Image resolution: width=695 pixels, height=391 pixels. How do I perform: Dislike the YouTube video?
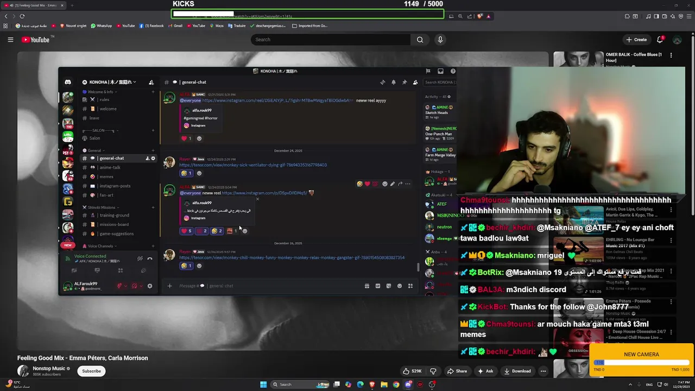click(433, 371)
